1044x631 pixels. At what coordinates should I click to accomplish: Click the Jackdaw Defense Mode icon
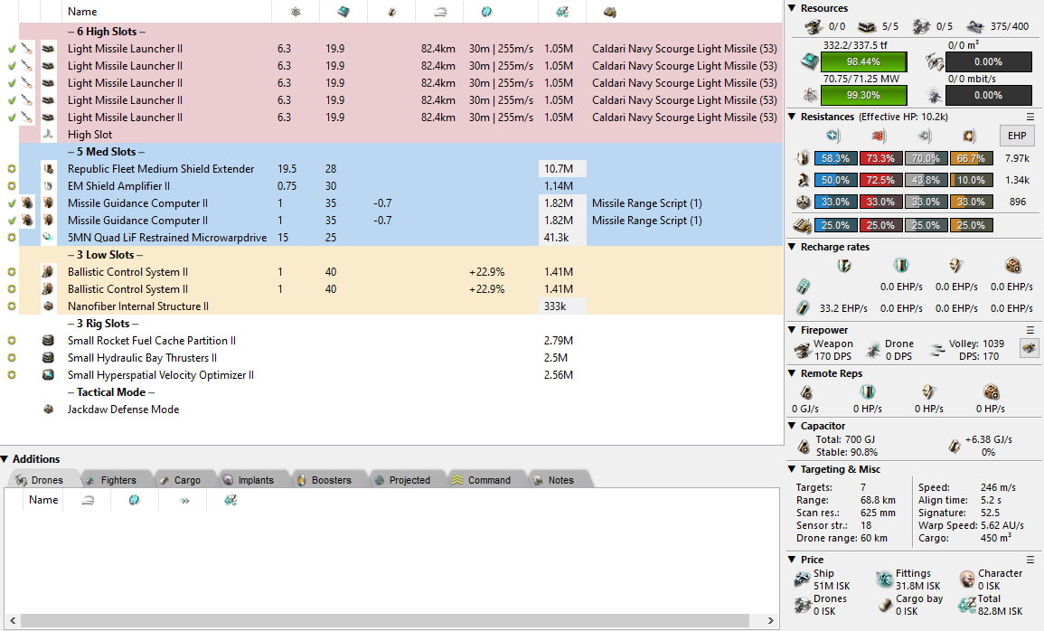coord(49,410)
